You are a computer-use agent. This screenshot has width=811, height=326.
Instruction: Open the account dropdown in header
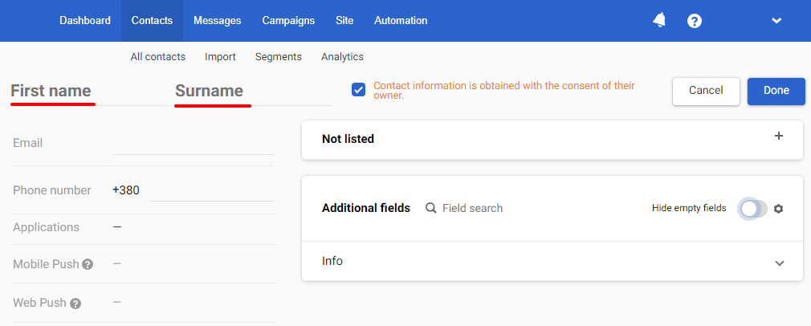pyautogui.click(x=776, y=21)
